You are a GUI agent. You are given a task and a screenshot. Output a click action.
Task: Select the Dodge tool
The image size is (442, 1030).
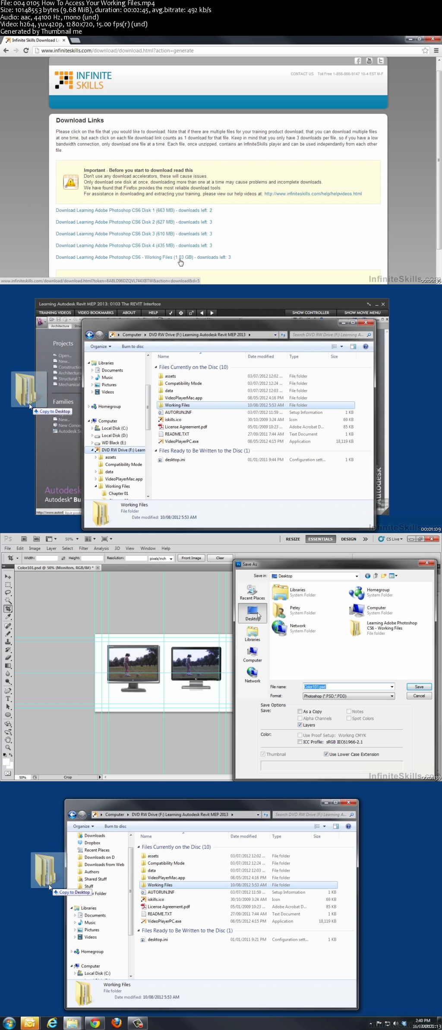click(8, 681)
